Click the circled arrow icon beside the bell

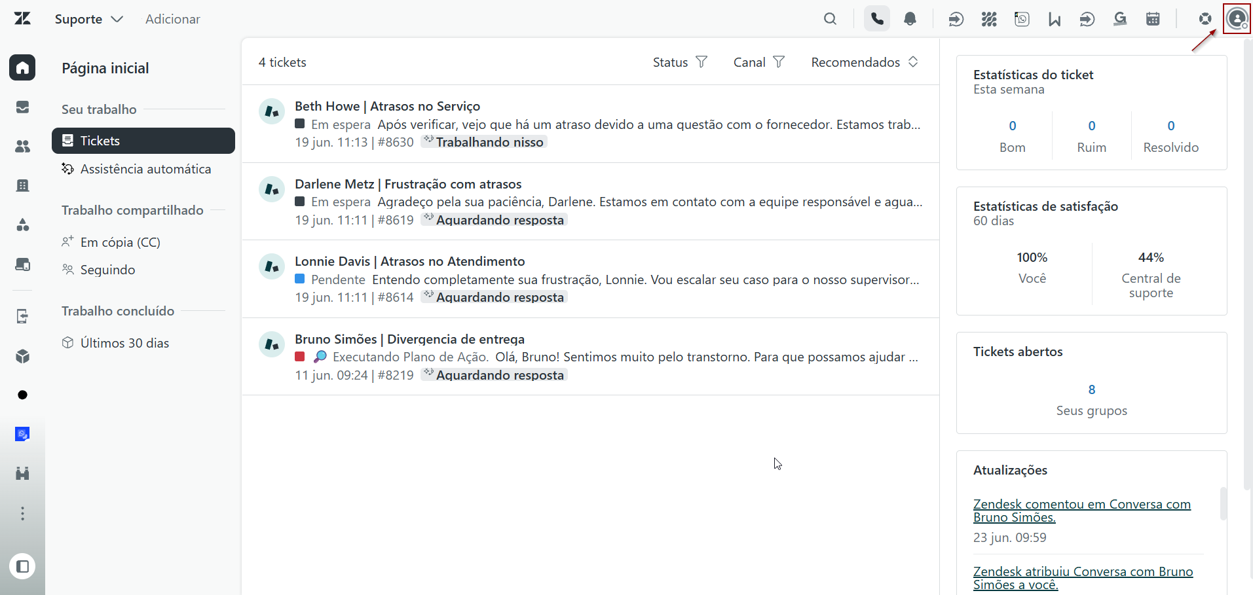point(956,19)
